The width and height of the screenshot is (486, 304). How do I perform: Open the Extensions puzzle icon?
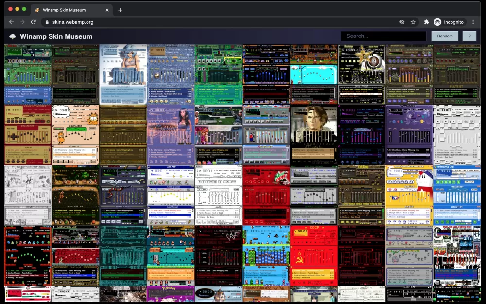click(x=427, y=22)
